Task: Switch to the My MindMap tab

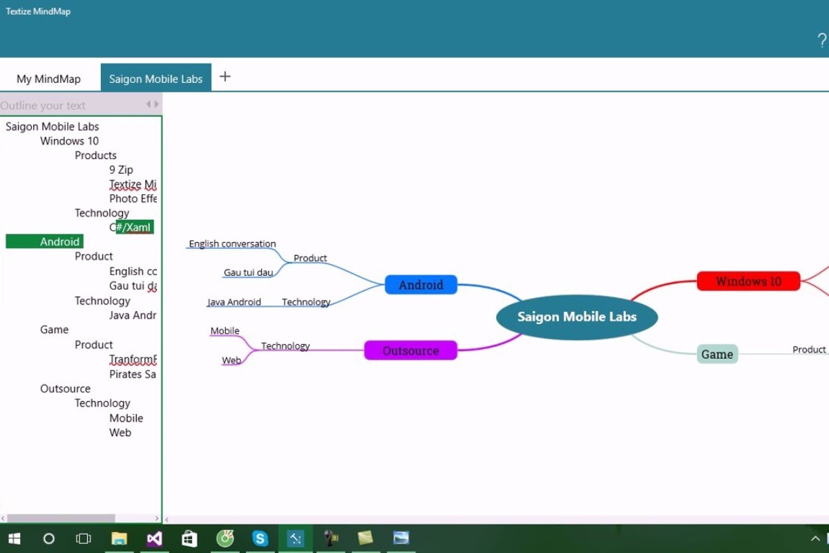Action: (49, 79)
